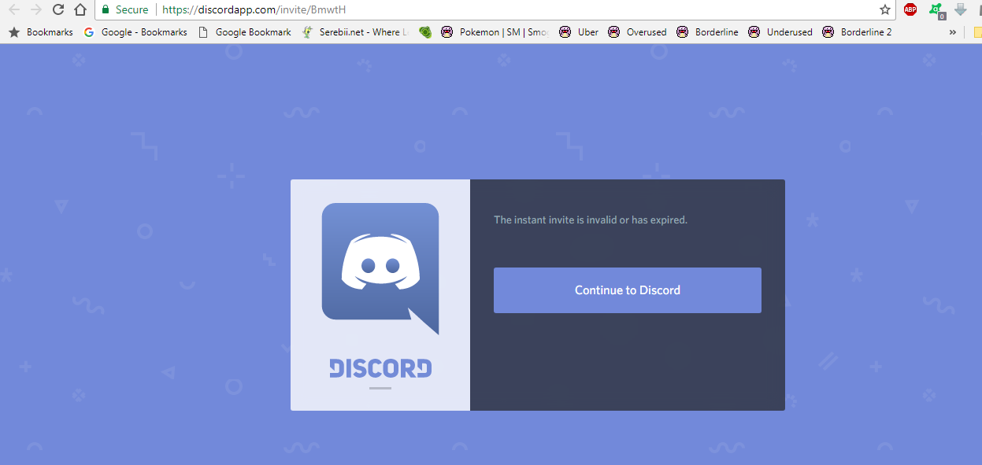Image resolution: width=982 pixels, height=465 pixels.
Task: Click the browser forward arrow
Action: tap(36, 9)
